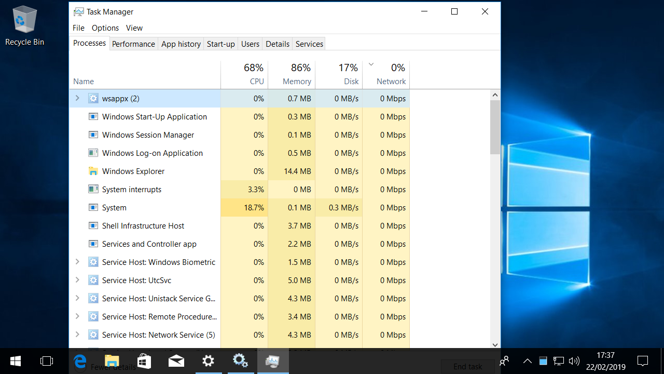
Task: Click the 18.7% CPU value for System
Action: pyautogui.click(x=254, y=208)
